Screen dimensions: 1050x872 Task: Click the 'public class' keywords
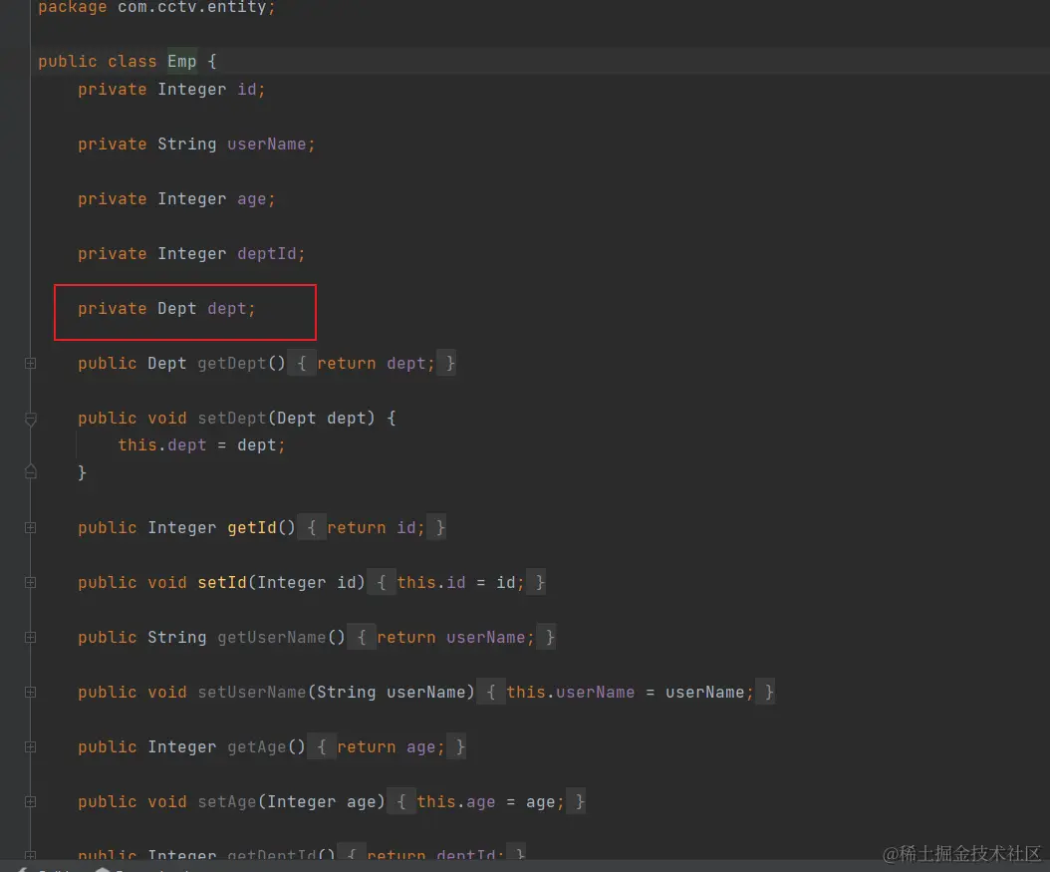point(97,62)
